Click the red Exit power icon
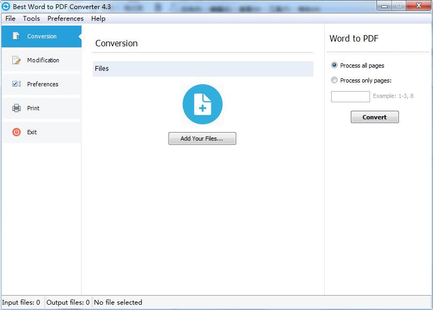433x310 pixels. click(17, 132)
